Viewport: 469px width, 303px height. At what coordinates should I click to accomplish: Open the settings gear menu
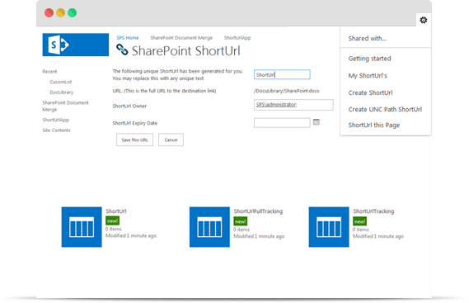tap(423, 20)
